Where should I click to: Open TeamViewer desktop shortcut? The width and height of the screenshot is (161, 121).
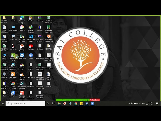click(x=22, y=56)
